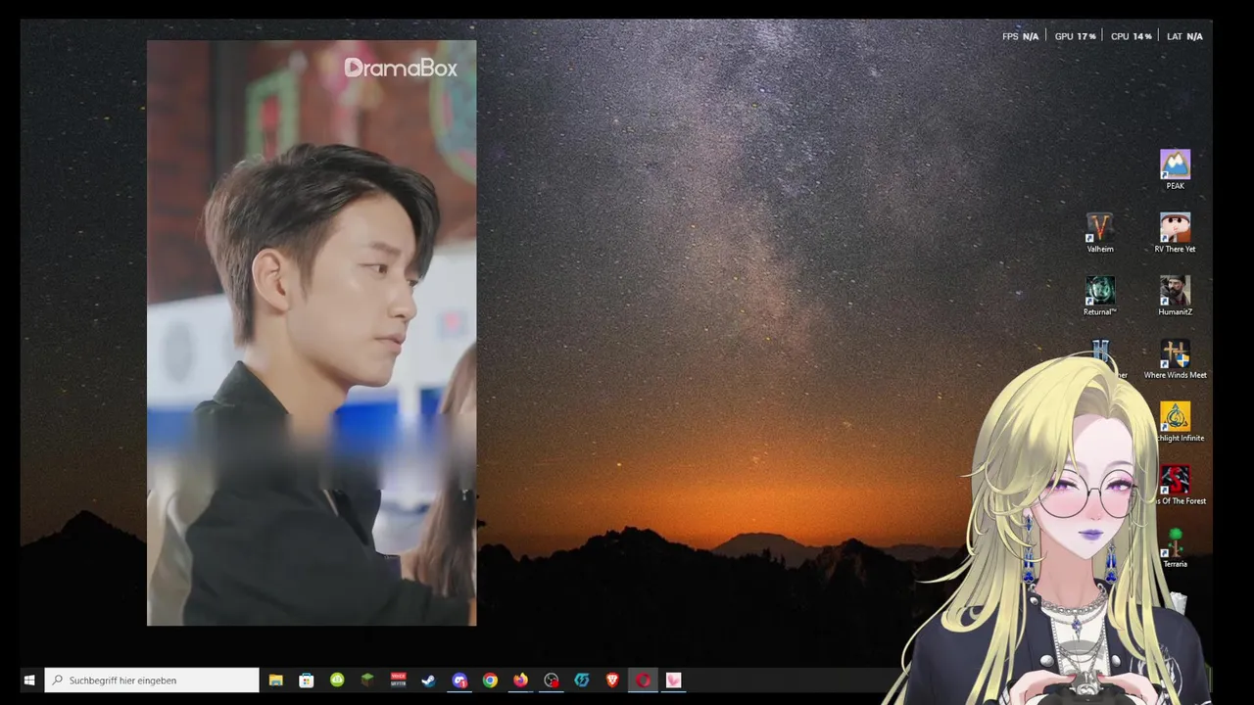
Task: Select the Where Winds Meet shortcut
Action: pos(1175,359)
